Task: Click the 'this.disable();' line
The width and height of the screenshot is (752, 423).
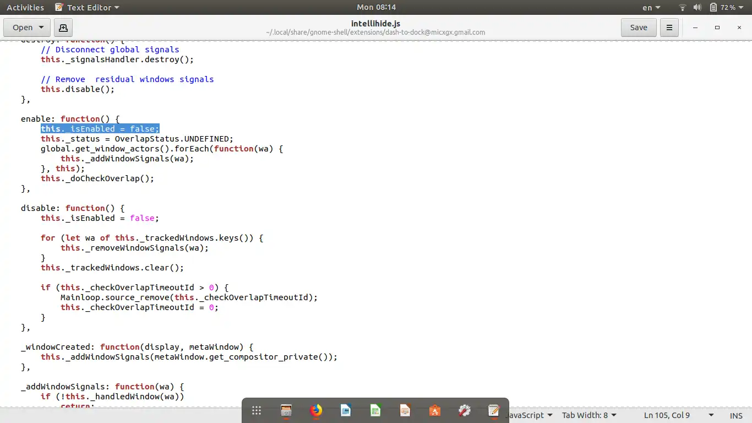Action: click(x=78, y=89)
